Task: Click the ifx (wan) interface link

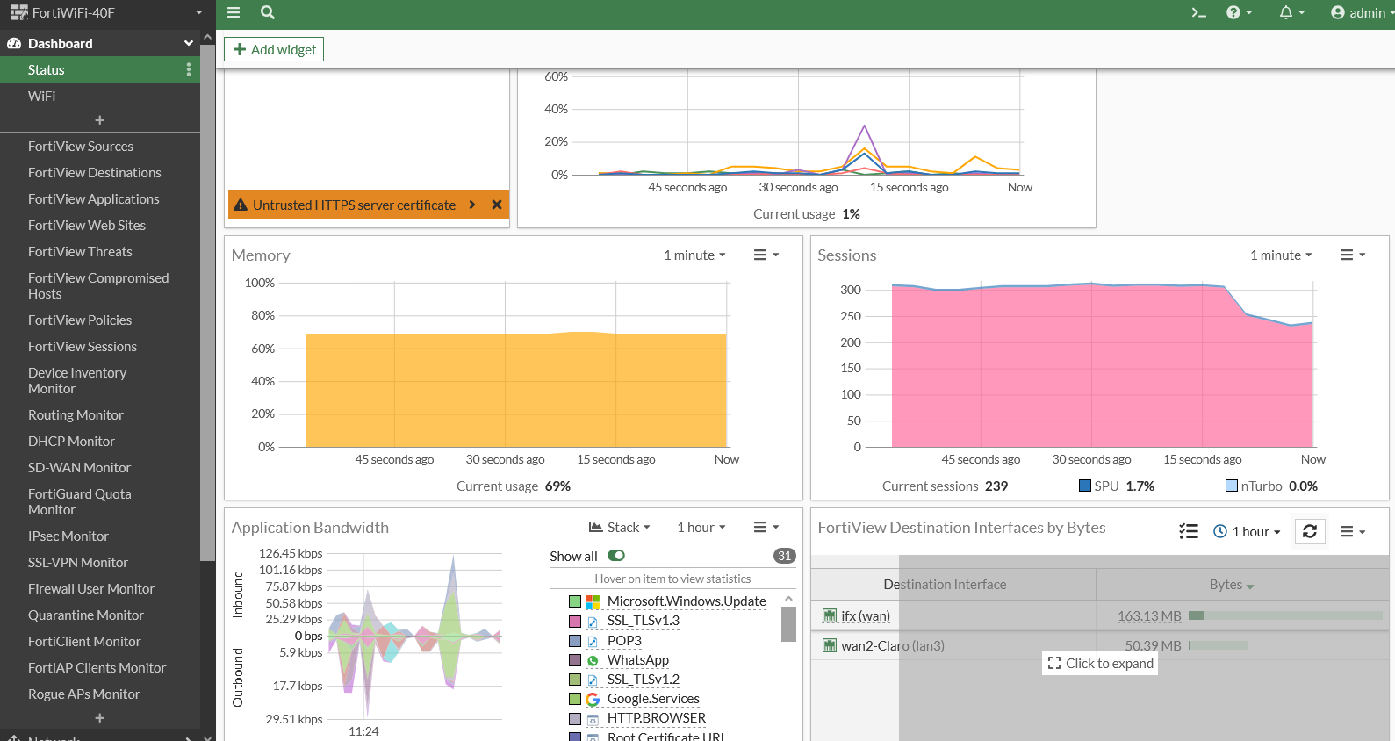Action: (866, 616)
